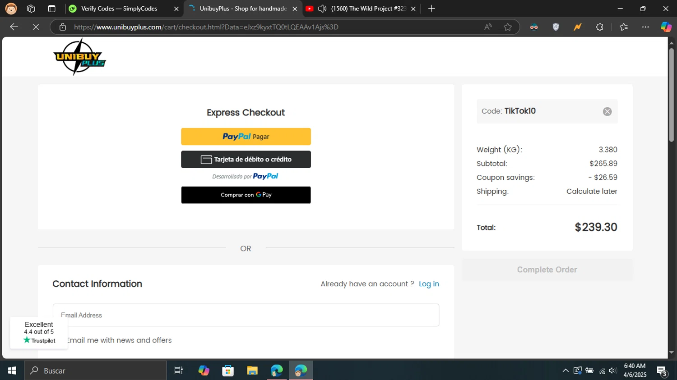Mute the YouTube tab speaker icon
This screenshot has height=380, width=677.
[322, 9]
